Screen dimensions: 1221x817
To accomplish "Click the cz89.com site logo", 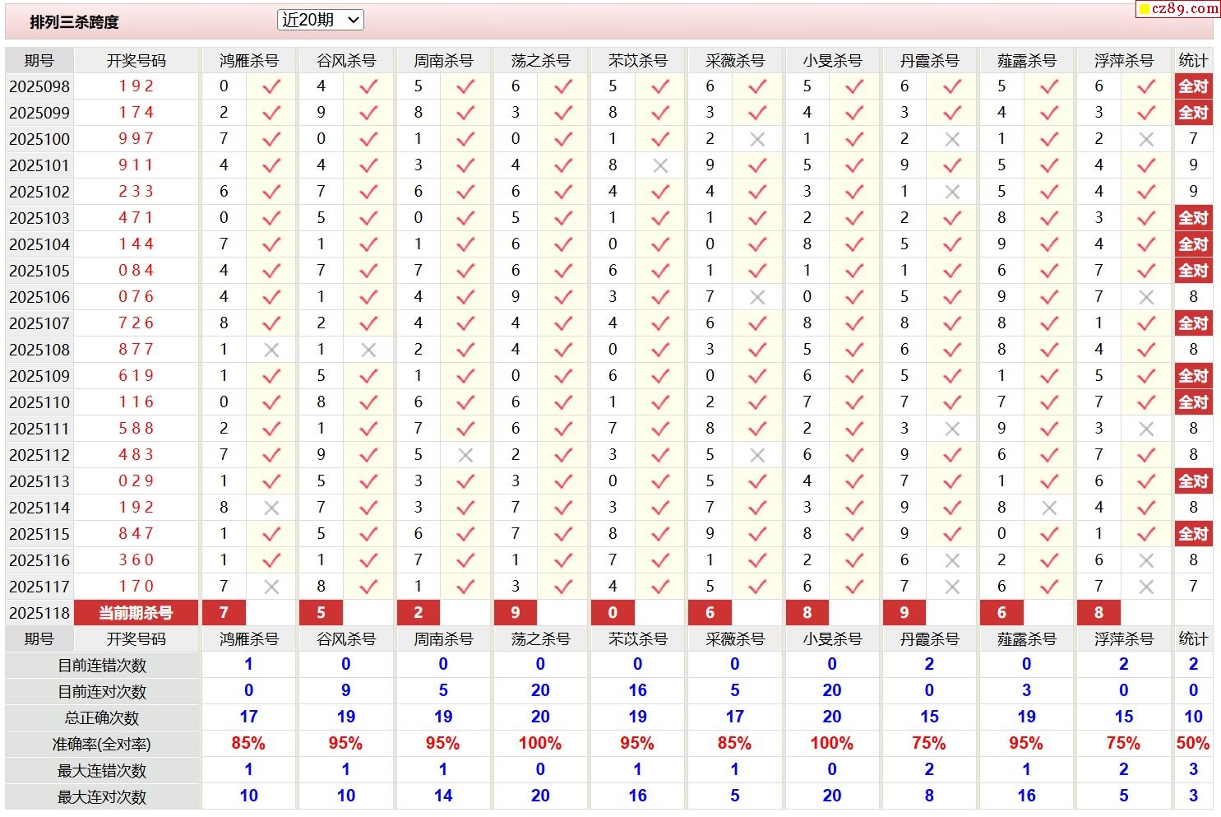I will [1178, 9].
